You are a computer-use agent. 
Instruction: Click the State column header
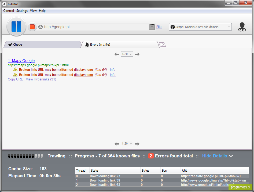pos(115,171)
